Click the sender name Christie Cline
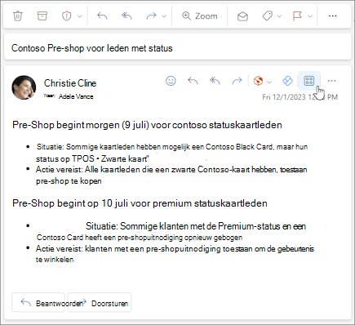Image resolution: width=355 pixels, height=325 pixels. [x=70, y=83]
